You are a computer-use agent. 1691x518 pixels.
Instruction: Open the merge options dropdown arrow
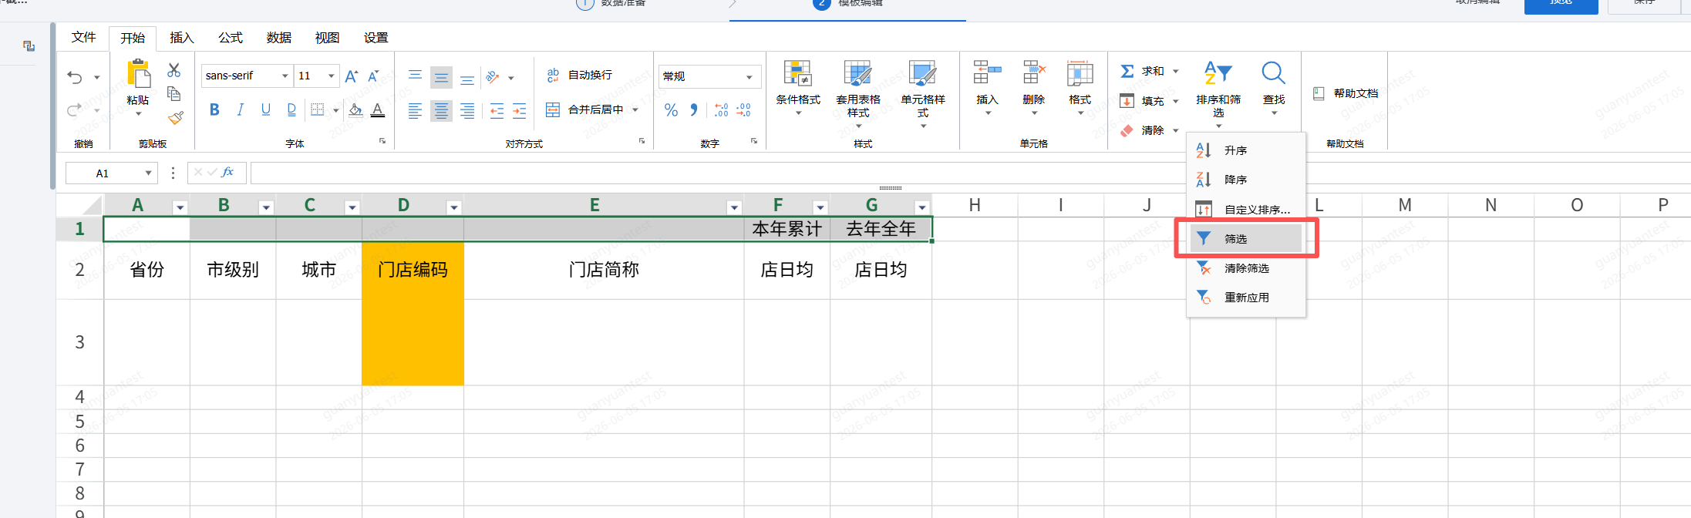(x=635, y=109)
